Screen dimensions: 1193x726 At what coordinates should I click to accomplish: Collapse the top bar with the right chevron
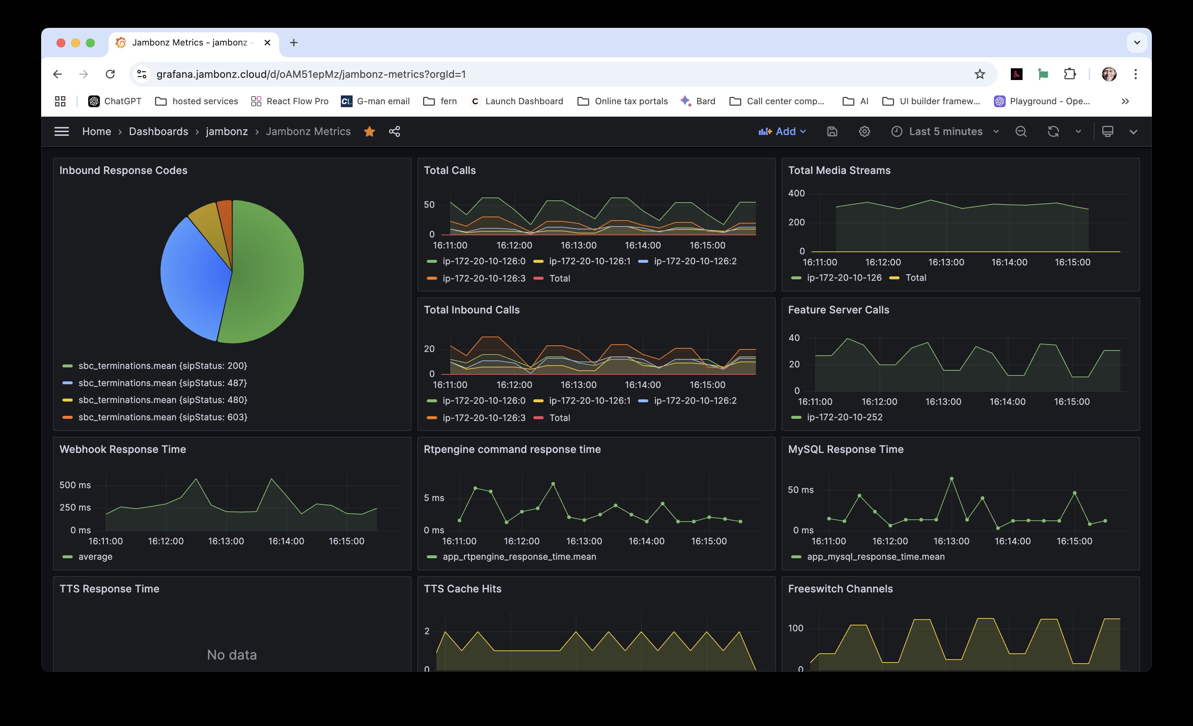[x=1134, y=131]
